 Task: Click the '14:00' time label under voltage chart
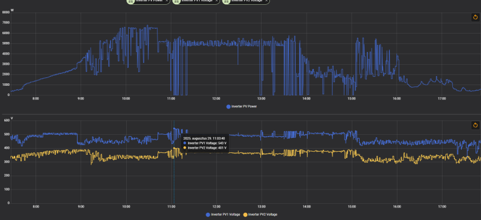[307, 207]
